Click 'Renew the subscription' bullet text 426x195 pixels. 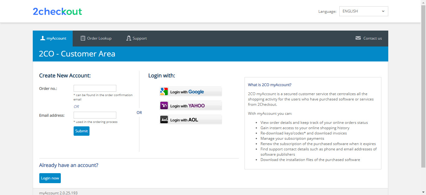click(318, 144)
